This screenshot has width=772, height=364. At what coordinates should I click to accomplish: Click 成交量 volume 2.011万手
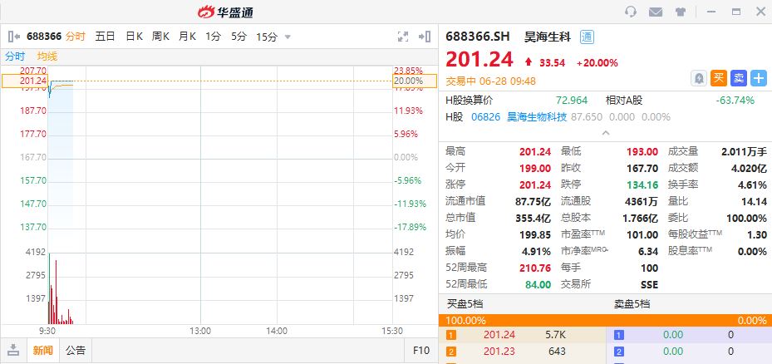point(744,152)
